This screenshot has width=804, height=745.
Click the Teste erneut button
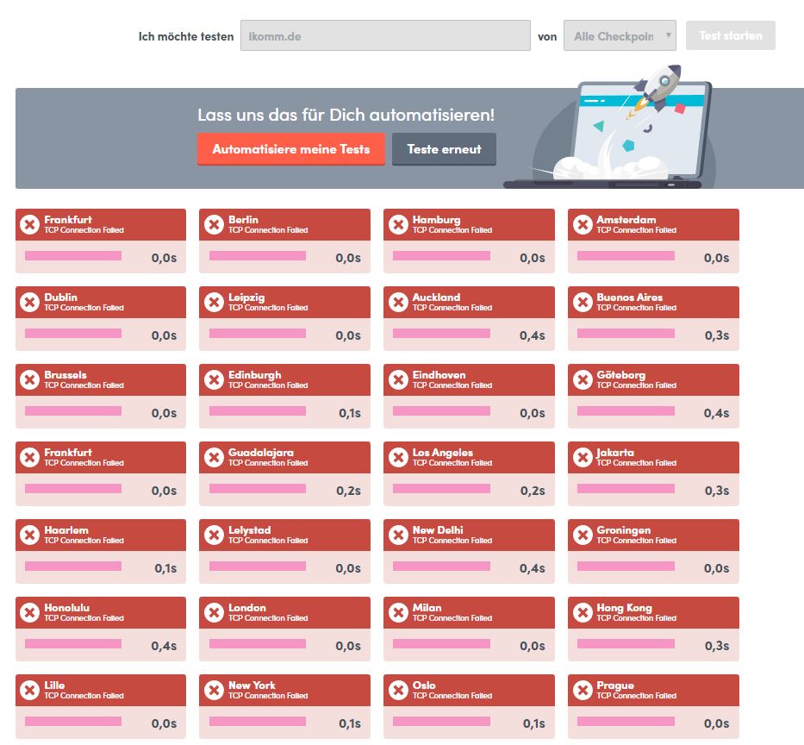[444, 148]
